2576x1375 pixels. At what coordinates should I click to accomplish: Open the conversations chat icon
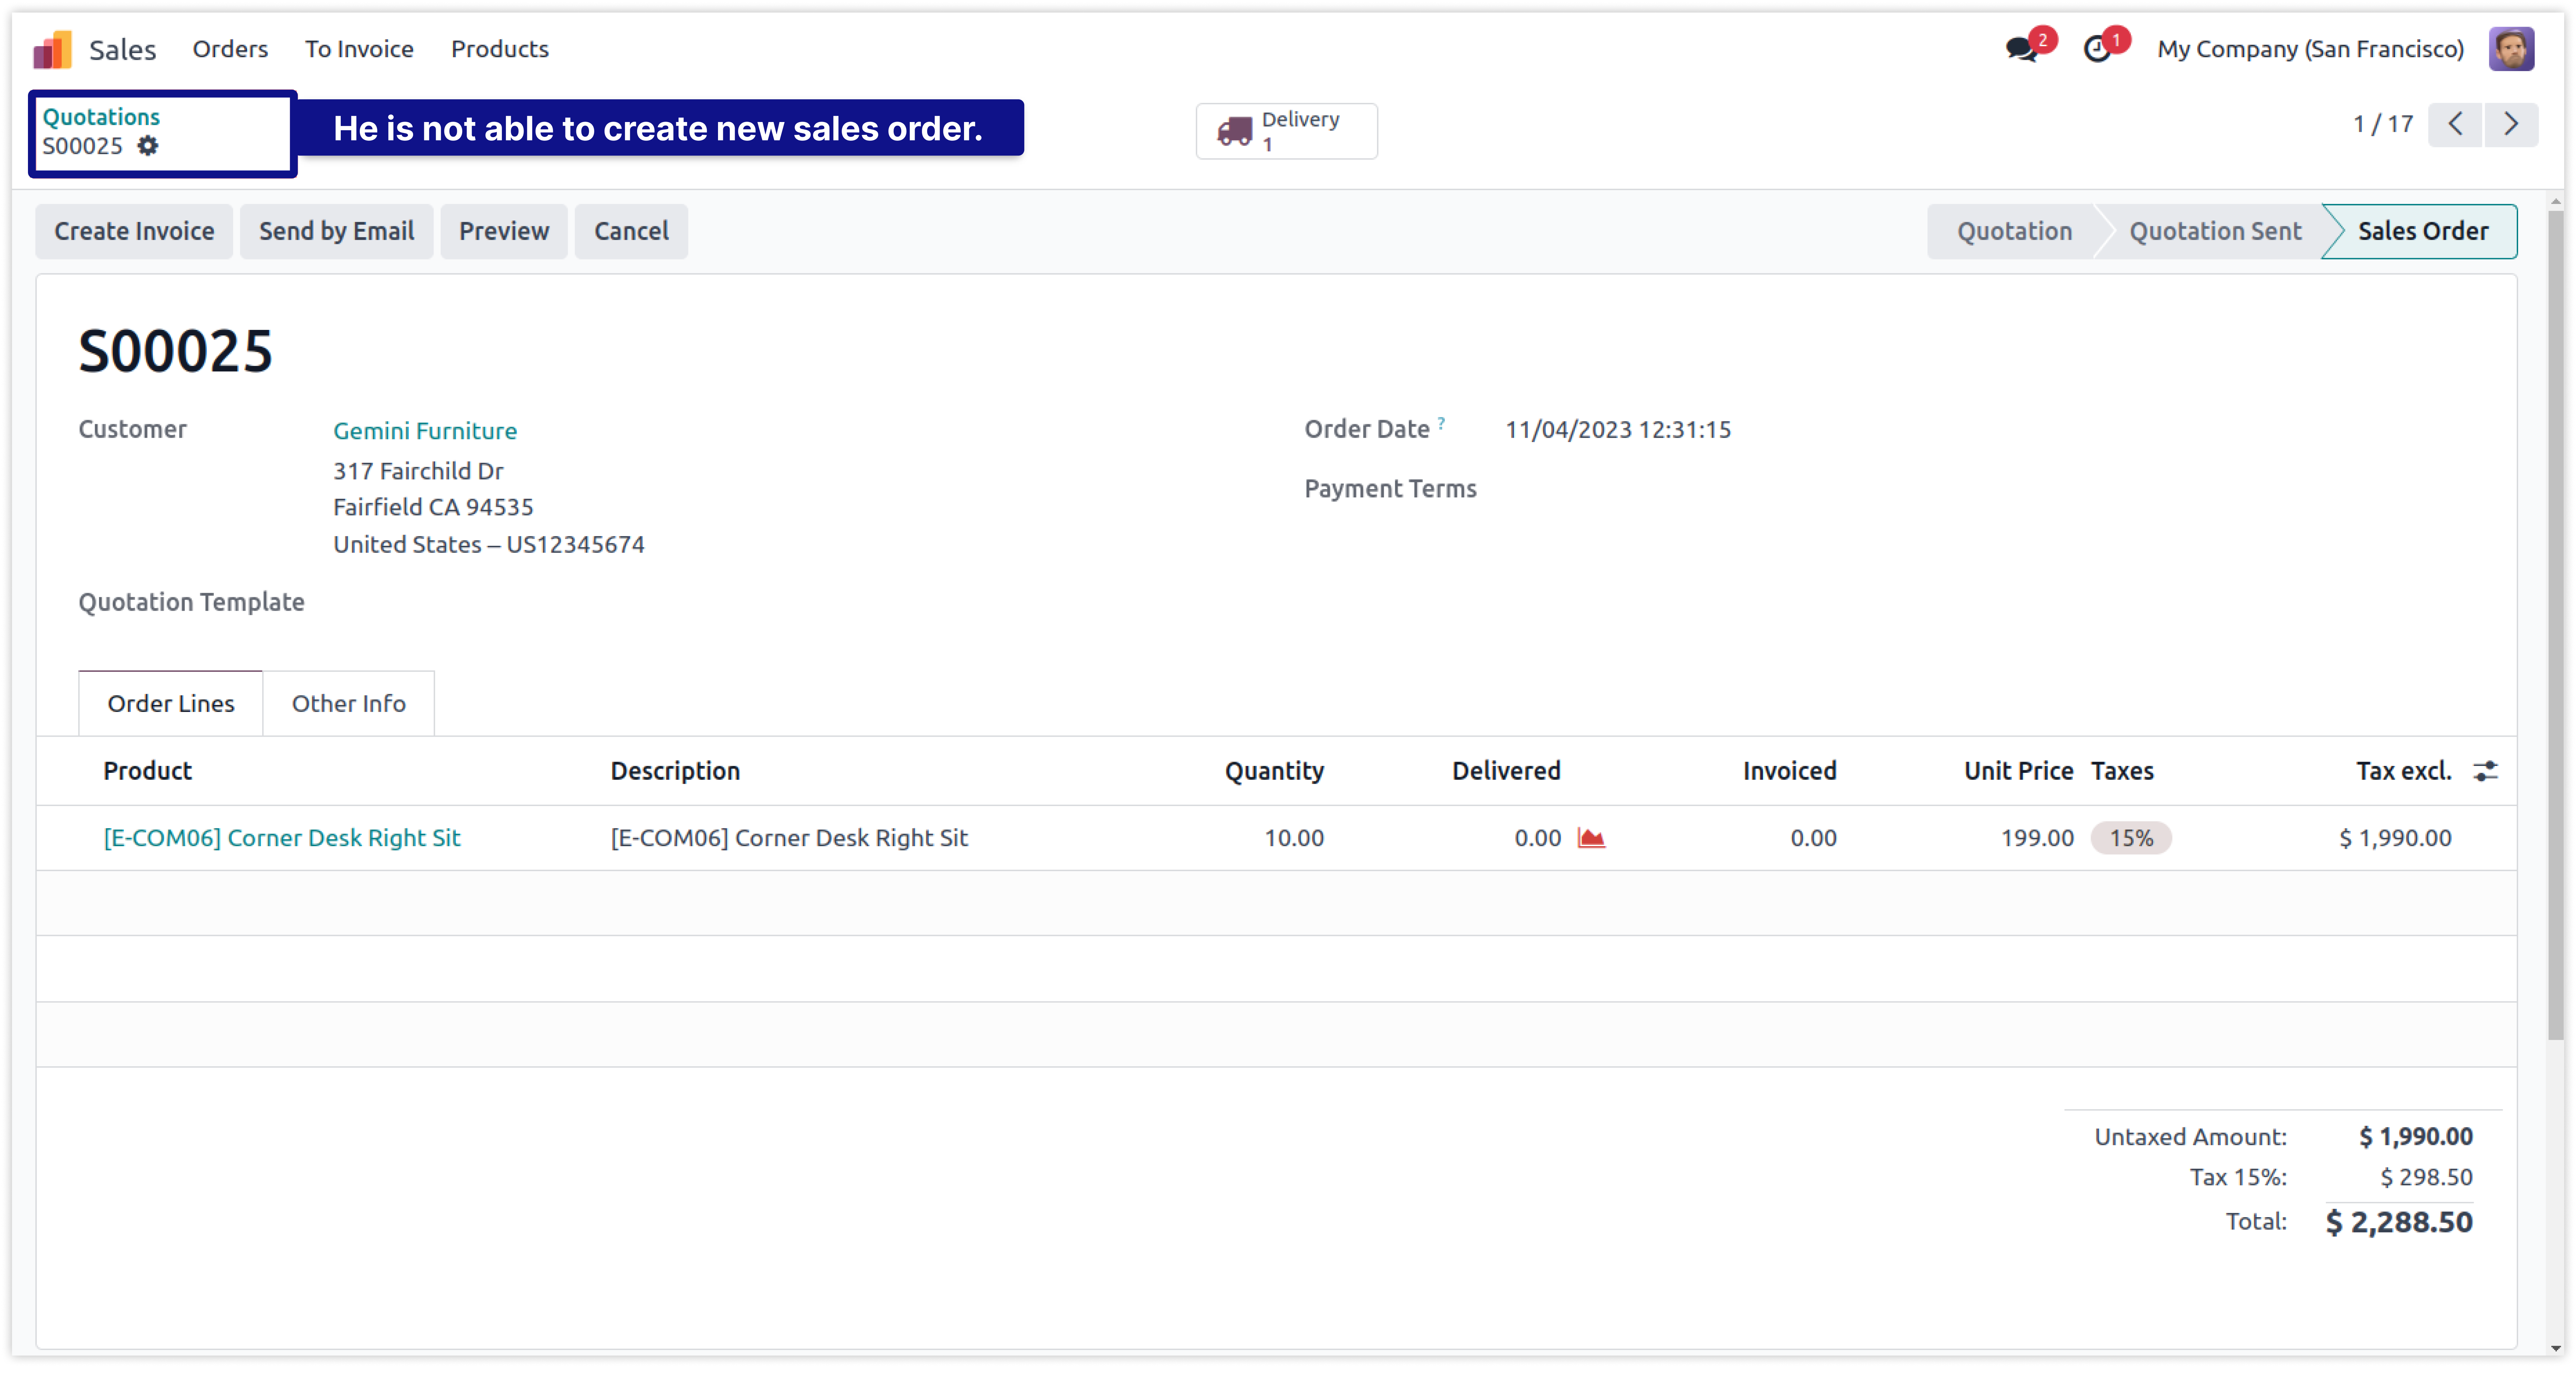2021,49
